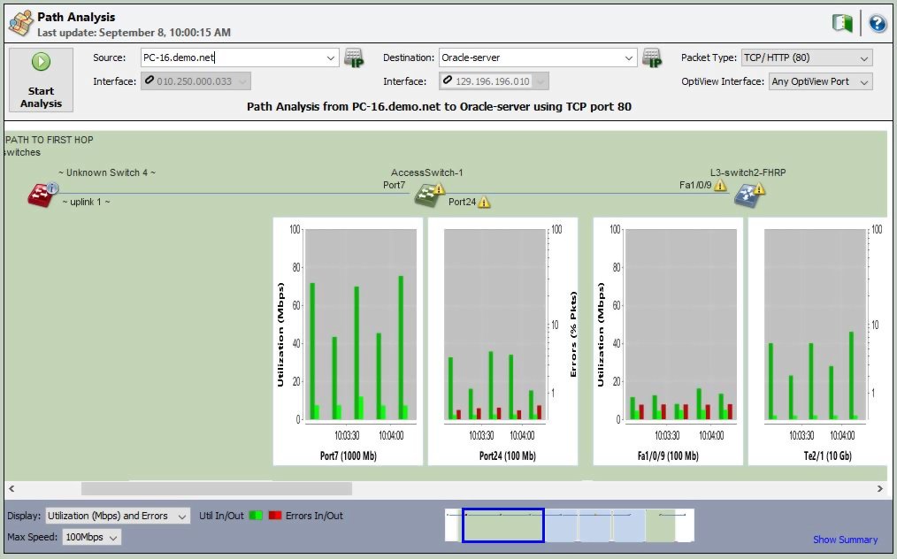This screenshot has height=559, width=897.
Task: Open the Destination dropdown list
Action: [630, 58]
